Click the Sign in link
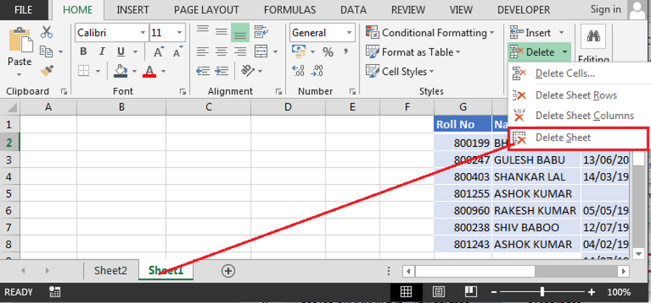 (605, 9)
